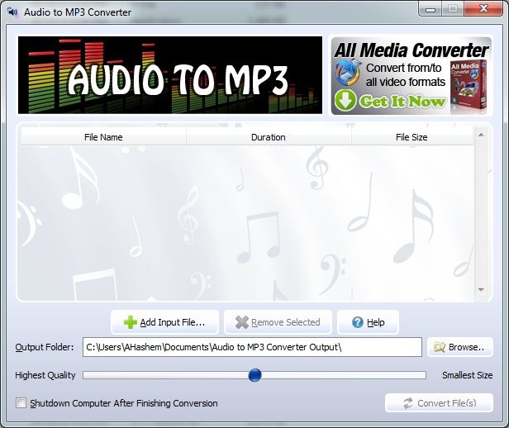Screen dimensions: 509x428
Task: Start conversion with Convert File(s)
Action: click(x=440, y=403)
